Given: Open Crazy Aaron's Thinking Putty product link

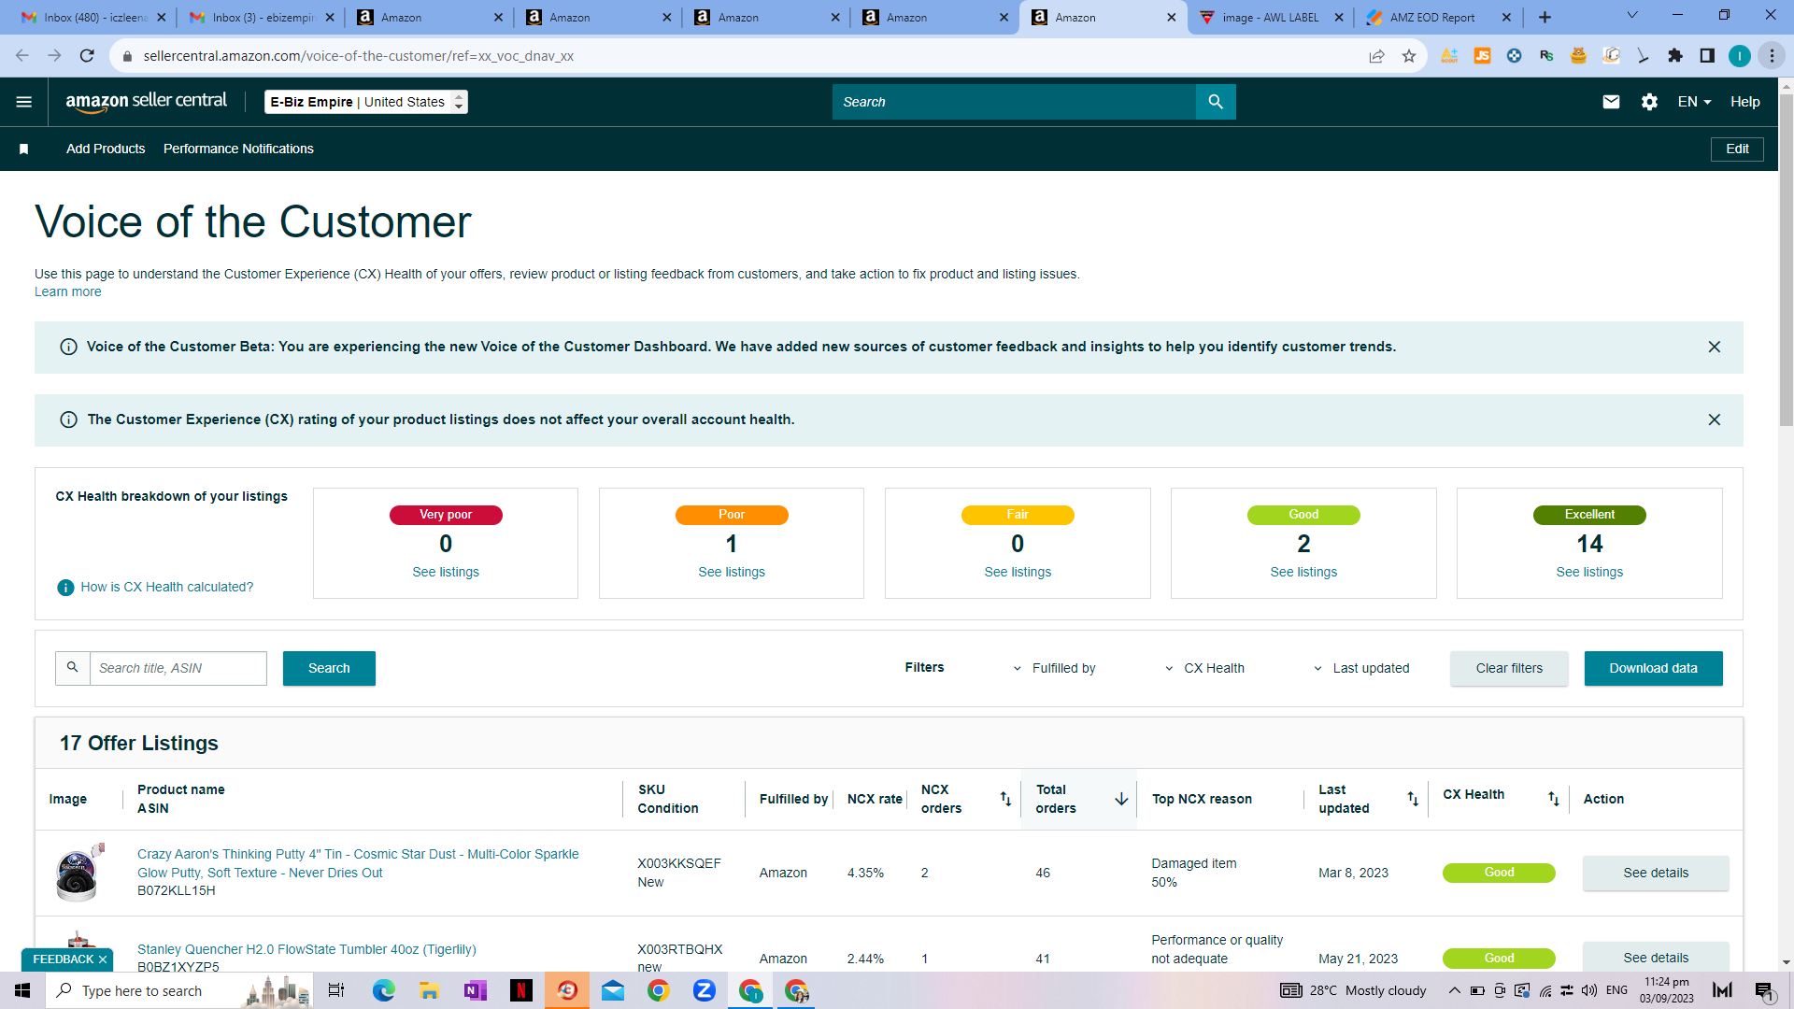Looking at the screenshot, I should [x=358, y=863].
